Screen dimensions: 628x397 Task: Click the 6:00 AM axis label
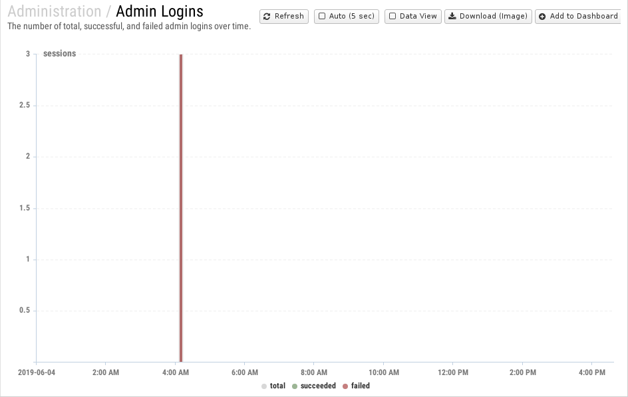click(245, 372)
